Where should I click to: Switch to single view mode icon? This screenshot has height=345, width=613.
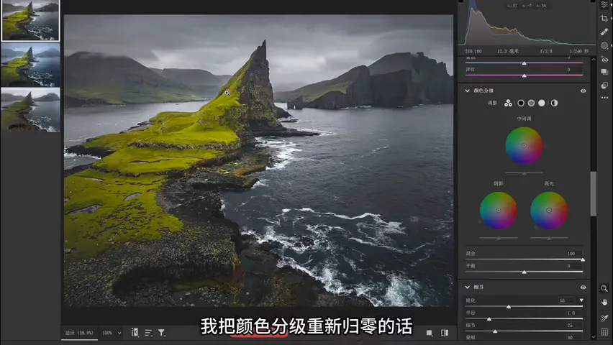coord(430,333)
